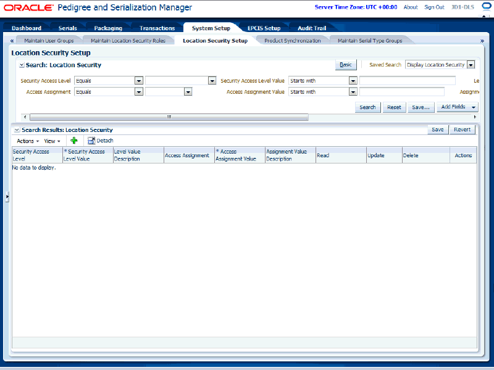Switch to the EPCIS Setup tab
Viewport: 494px width, 370px height.
(264, 28)
